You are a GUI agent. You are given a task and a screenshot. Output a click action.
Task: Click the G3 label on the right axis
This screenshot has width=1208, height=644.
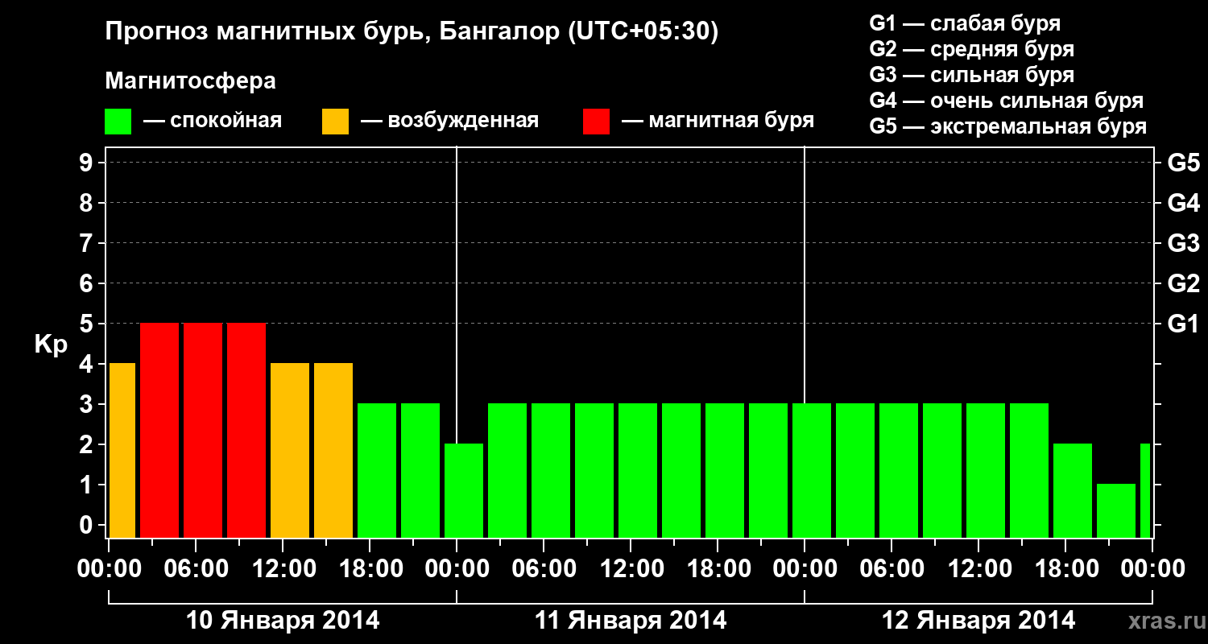click(1183, 244)
